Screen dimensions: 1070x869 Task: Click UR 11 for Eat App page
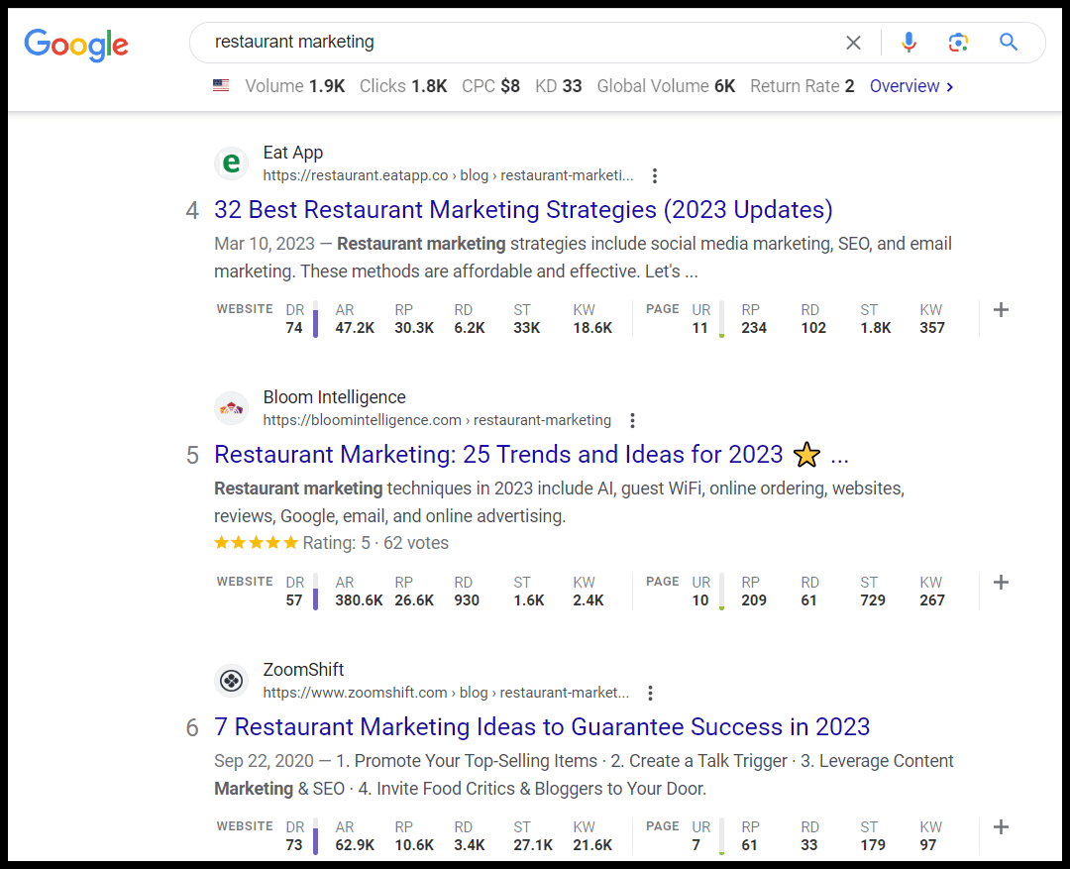[x=700, y=319]
